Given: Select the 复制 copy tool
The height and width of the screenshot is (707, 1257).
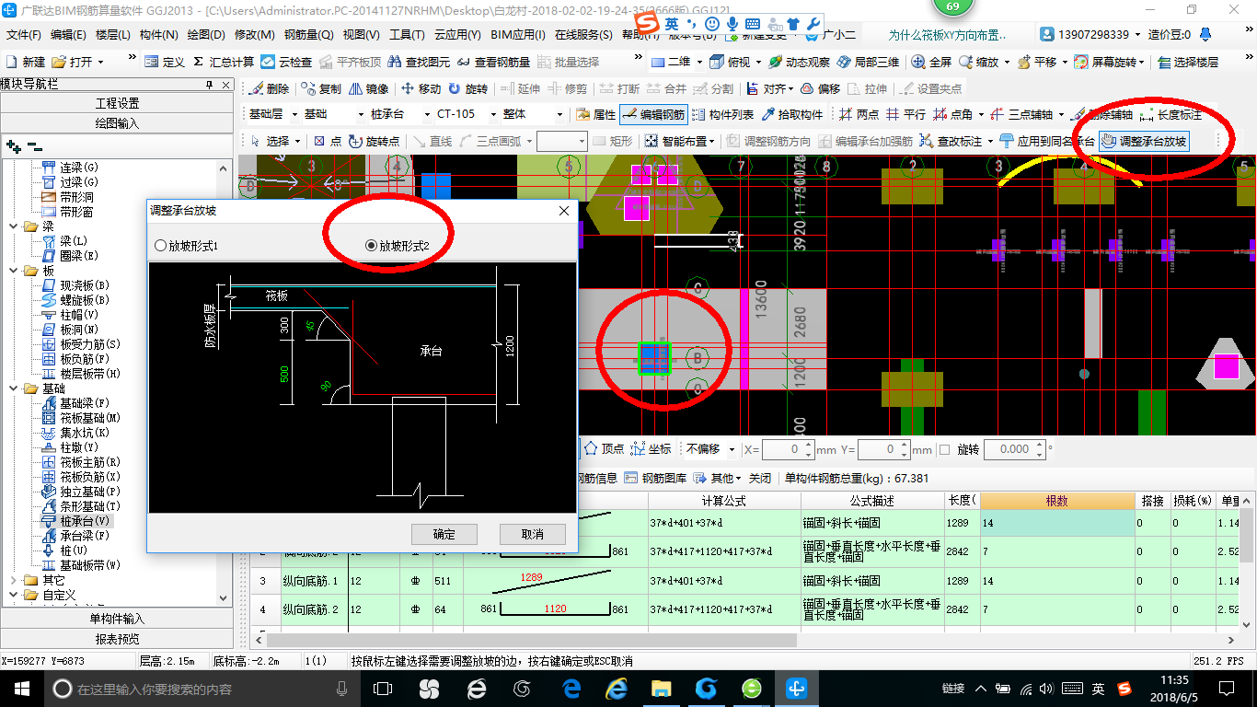Looking at the screenshot, I should [320, 88].
